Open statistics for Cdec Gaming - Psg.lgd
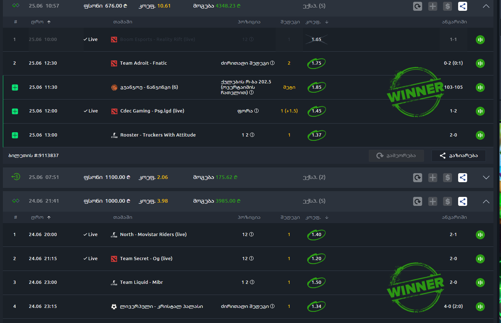The image size is (501, 323). click(480, 111)
